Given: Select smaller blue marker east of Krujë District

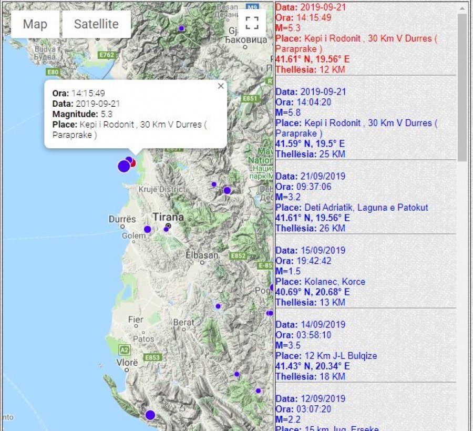Looking at the screenshot, I should [x=214, y=184].
